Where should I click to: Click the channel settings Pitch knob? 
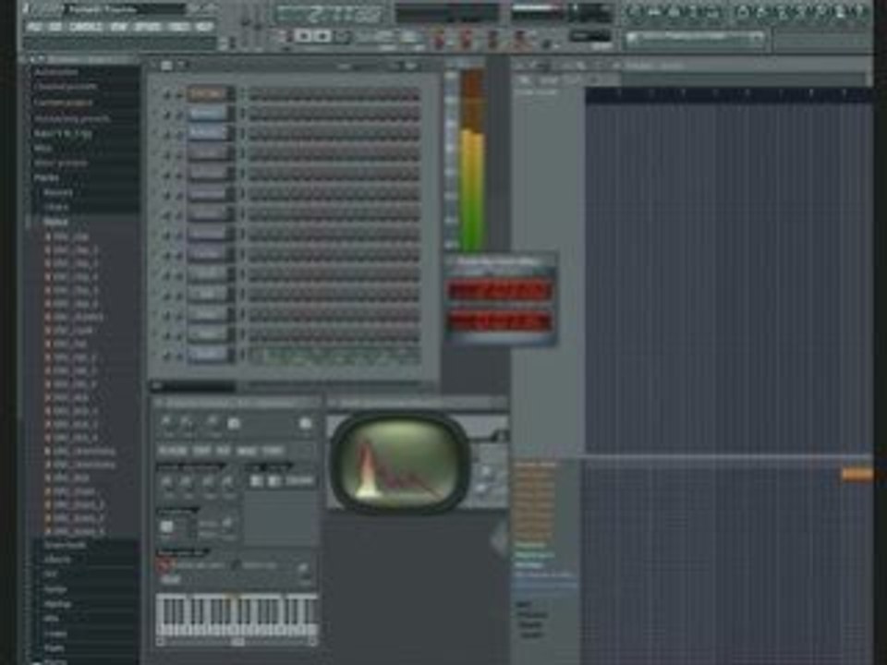pyautogui.click(x=213, y=422)
